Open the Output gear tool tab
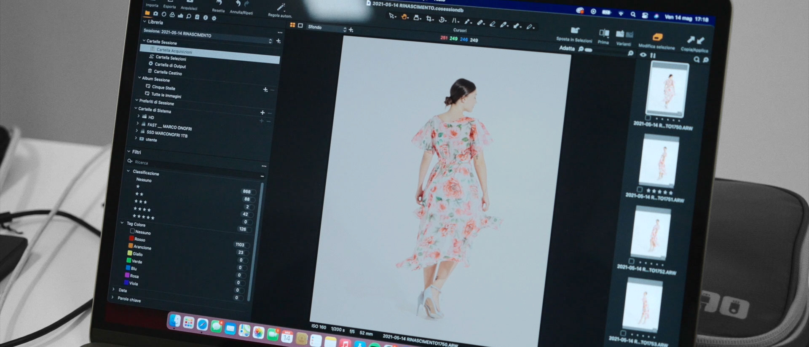This screenshot has width=809, height=347. coord(214,18)
